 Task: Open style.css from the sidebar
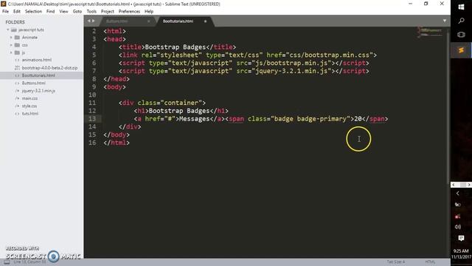[29, 106]
